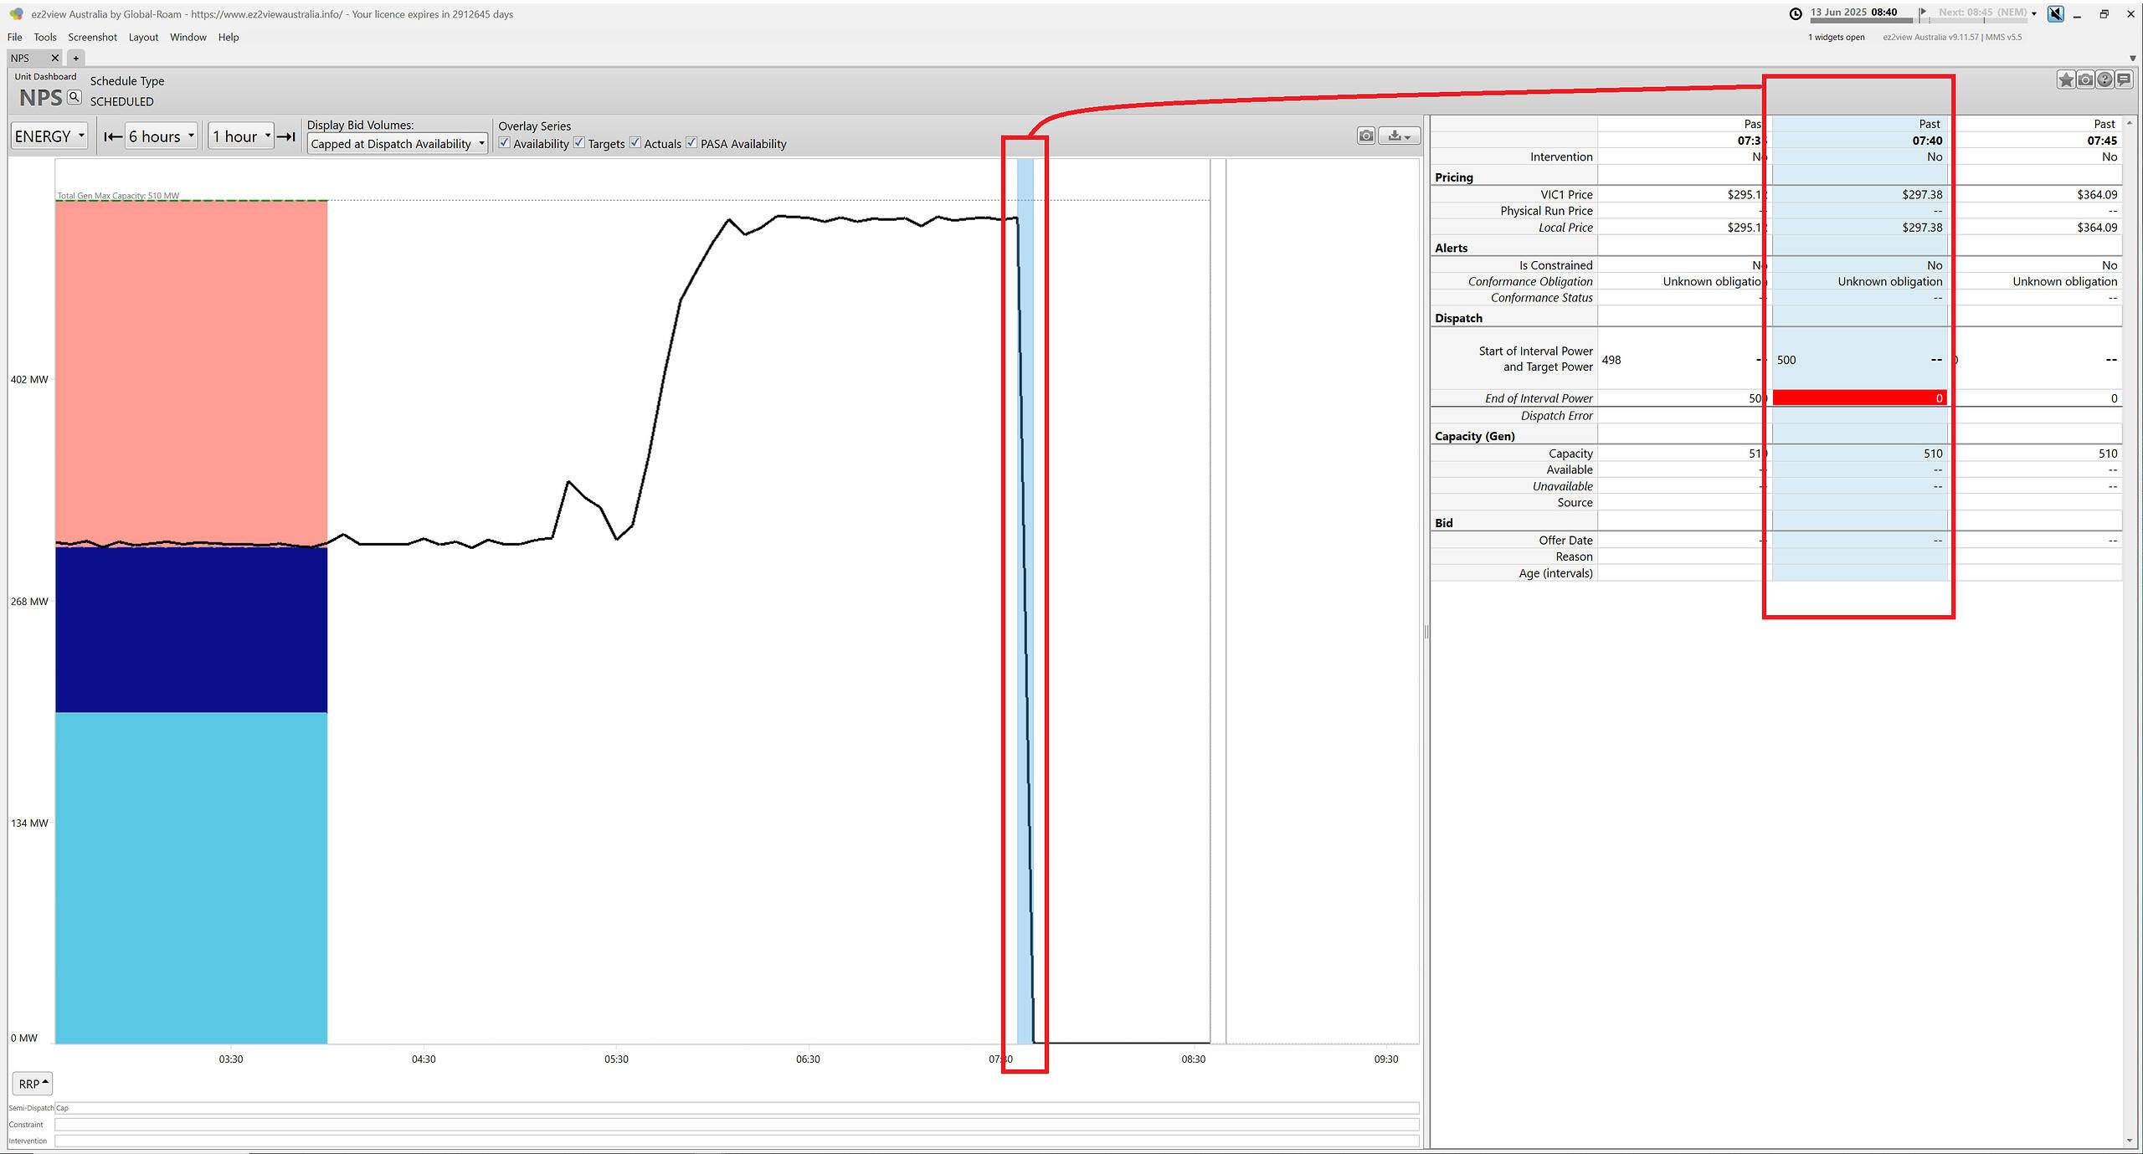2143x1154 pixels.
Task: Click the time-travel progress bar under the date
Action: (x=1860, y=20)
